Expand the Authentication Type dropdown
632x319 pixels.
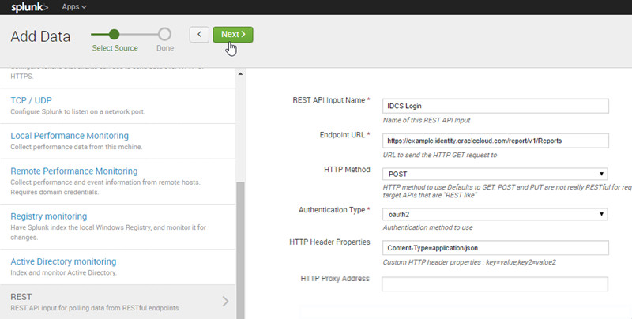click(x=495, y=213)
